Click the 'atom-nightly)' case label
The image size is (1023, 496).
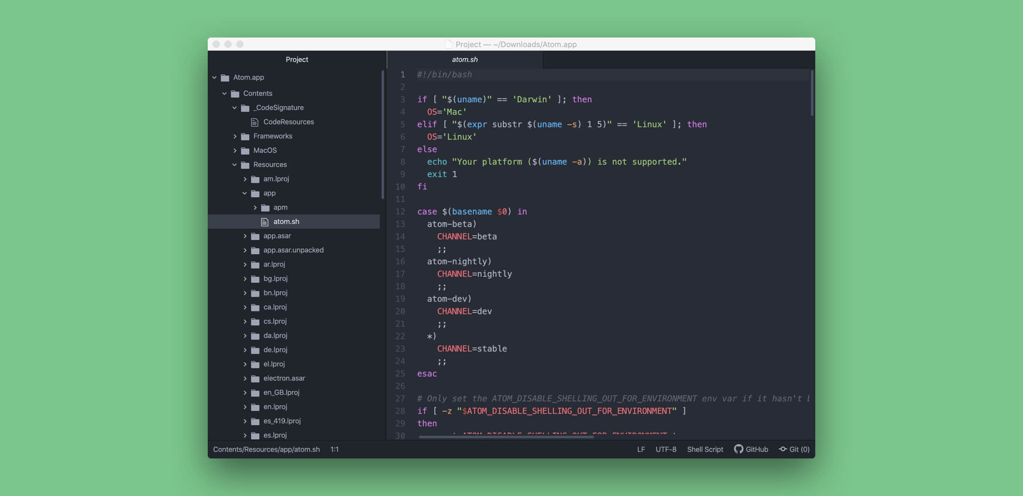459,262
